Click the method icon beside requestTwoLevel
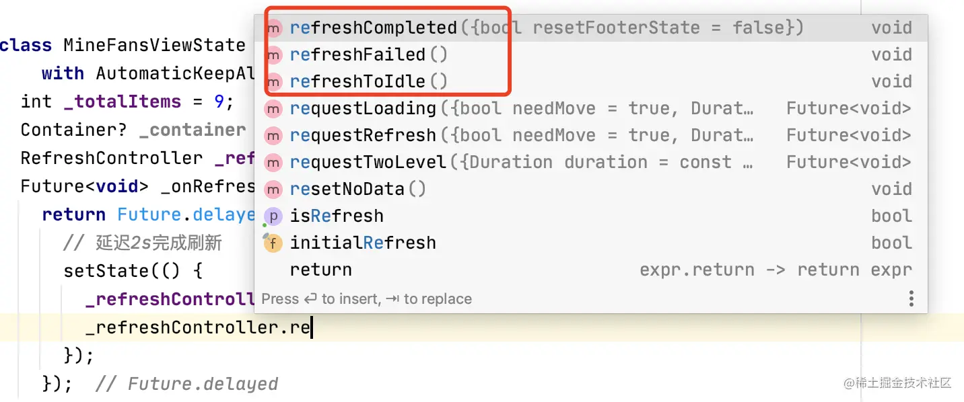The height and width of the screenshot is (402, 964). 273,163
